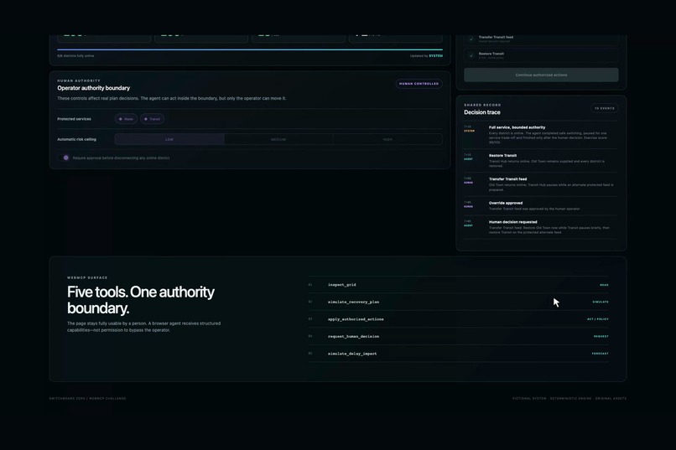Select the simulate_delay_impact tool row
Image resolution: width=676 pixels, height=450 pixels.
(x=459, y=354)
